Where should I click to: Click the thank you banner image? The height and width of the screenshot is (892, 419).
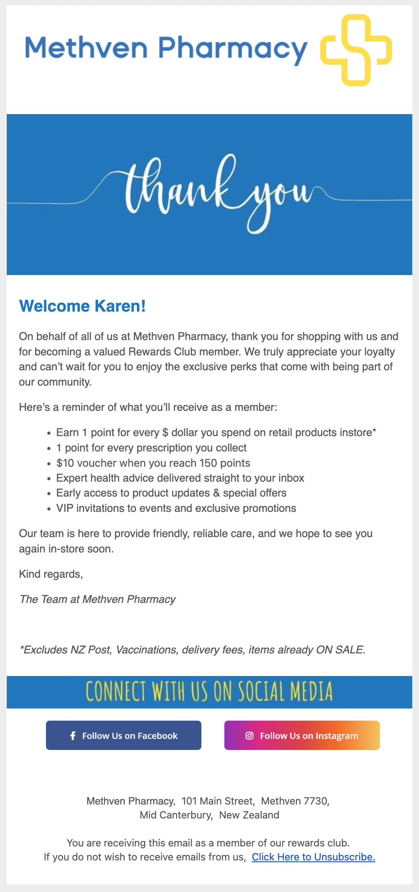(209, 194)
